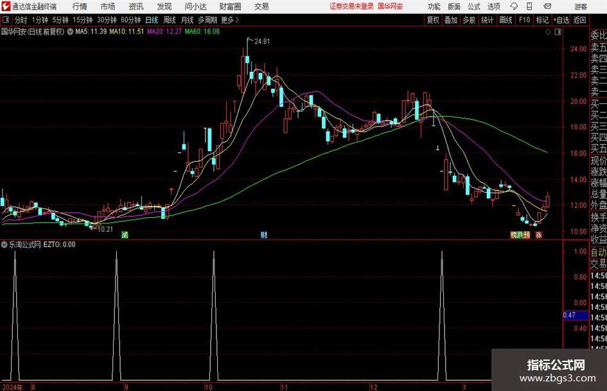Screen dimensions: 607x391
Task: Open the 多周期 multi-period view
Action: 207,20
